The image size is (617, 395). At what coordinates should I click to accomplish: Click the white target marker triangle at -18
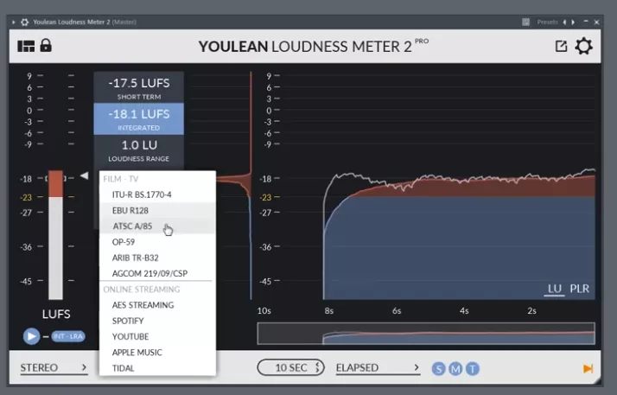point(84,175)
